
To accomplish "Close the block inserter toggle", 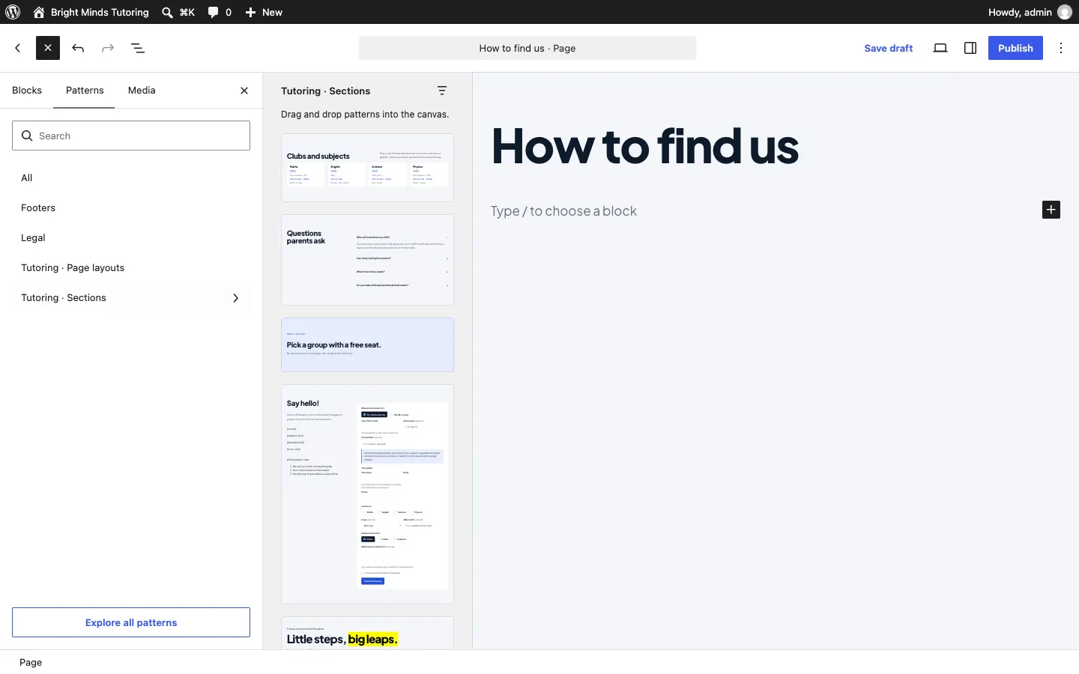I will point(48,48).
